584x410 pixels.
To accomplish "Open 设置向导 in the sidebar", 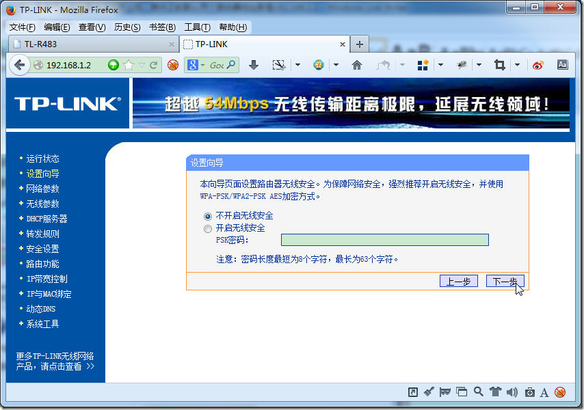I will pos(42,174).
